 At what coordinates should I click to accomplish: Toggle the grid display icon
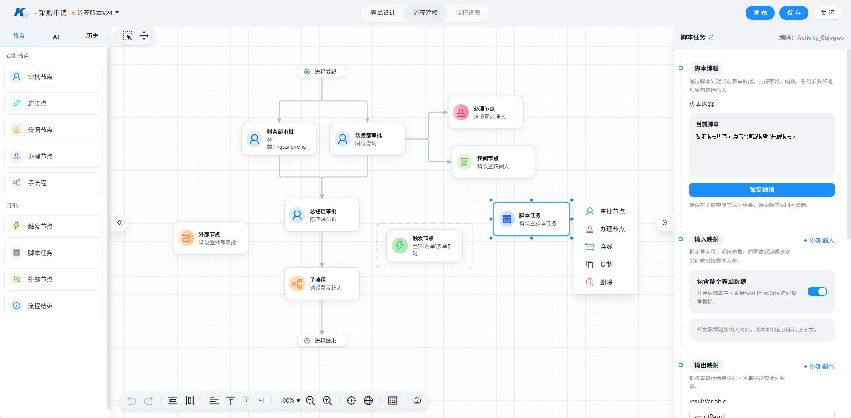point(393,401)
